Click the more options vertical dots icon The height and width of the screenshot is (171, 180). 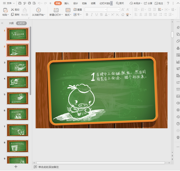(173, 3)
